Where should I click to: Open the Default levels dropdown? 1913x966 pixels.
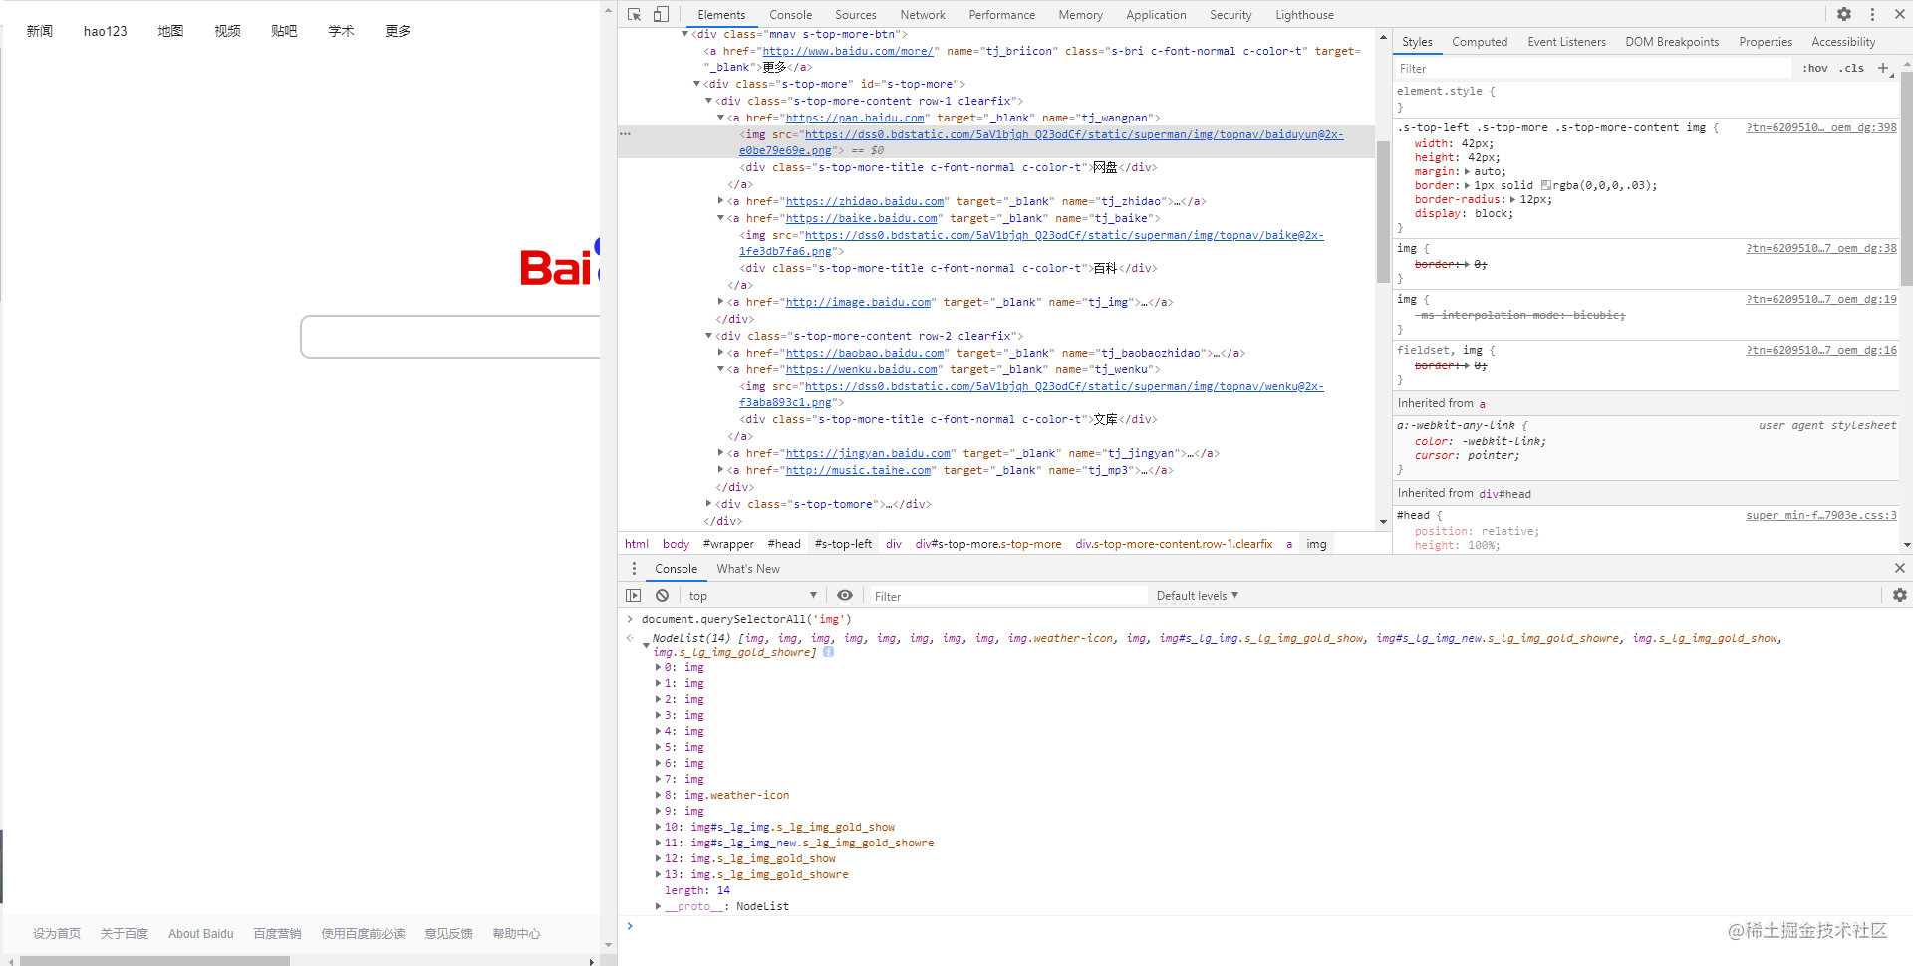(x=1198, y=595)
